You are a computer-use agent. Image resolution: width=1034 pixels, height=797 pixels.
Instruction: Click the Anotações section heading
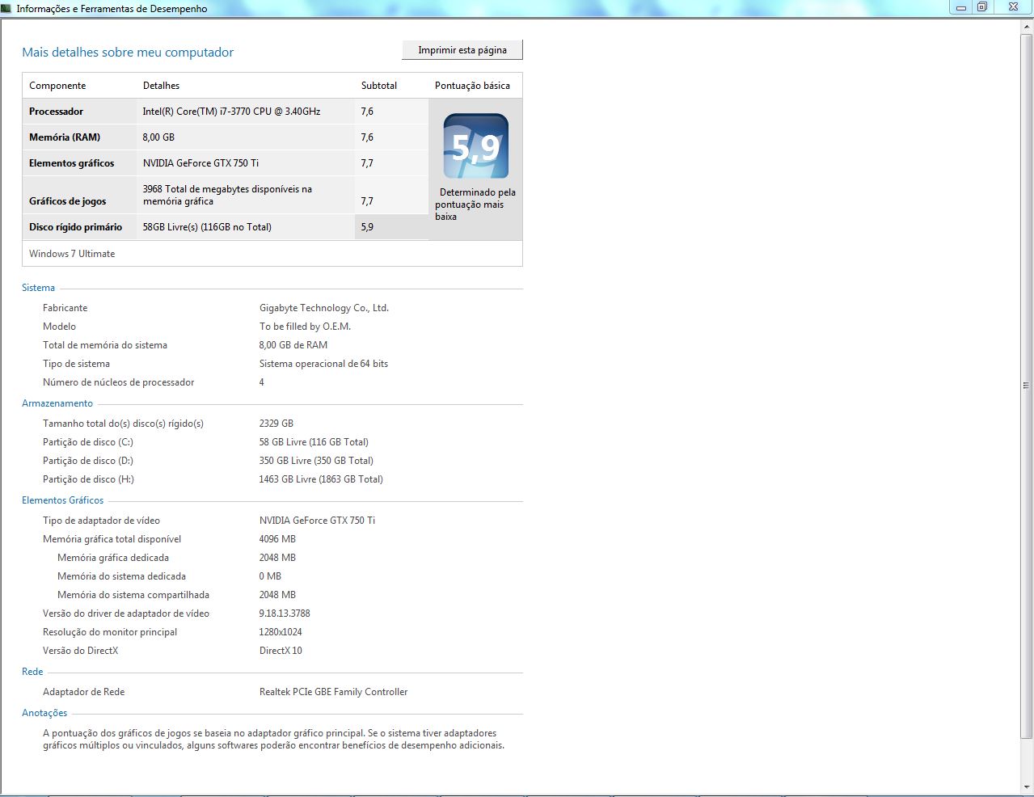click(x=44, y=713)
